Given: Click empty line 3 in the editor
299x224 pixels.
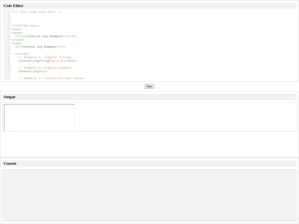Looking at the screenshot, I should pos(153,19).
